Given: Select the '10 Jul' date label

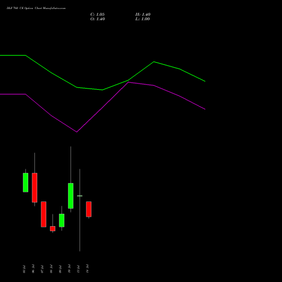Looking at the screenshot, I should tap(69, 269).
